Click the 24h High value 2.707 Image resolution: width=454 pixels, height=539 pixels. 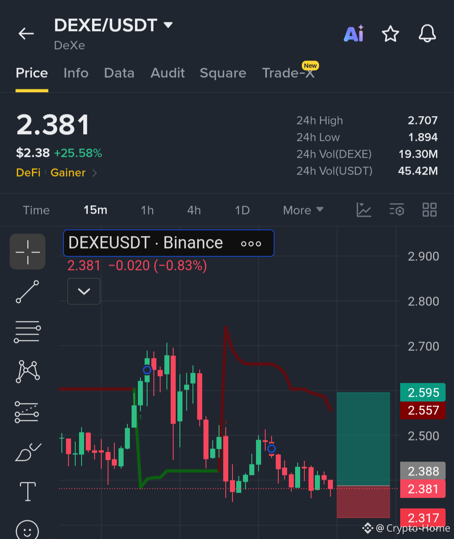[422, 120]
